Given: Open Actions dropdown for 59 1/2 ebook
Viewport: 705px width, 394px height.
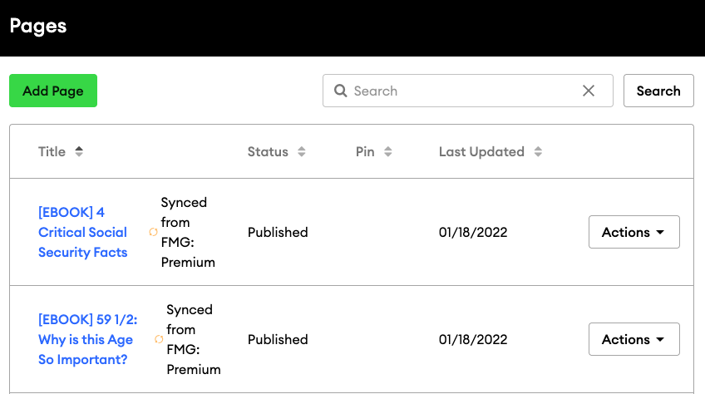Looking at the screenshot, I should (634, 339).
